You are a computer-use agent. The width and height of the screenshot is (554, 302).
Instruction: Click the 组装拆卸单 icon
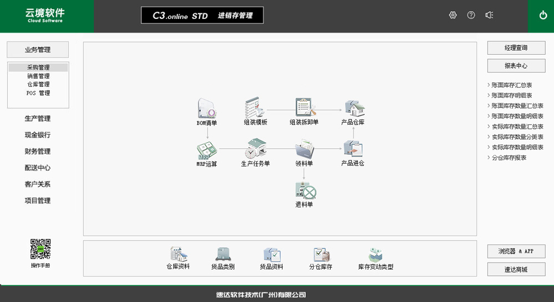(x=304, y=107)
